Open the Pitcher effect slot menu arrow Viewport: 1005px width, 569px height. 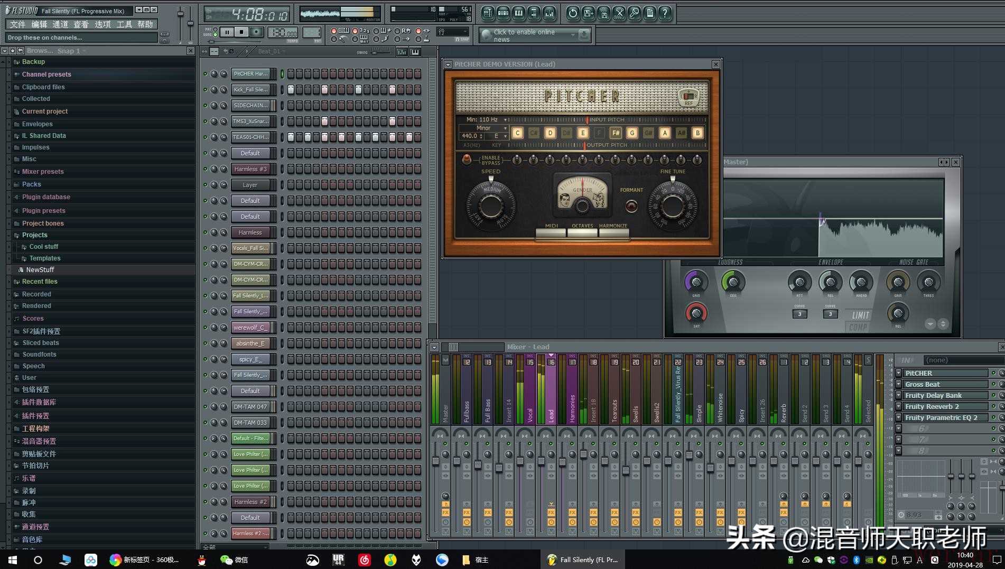pyautogui.click(x=899, y=373)
